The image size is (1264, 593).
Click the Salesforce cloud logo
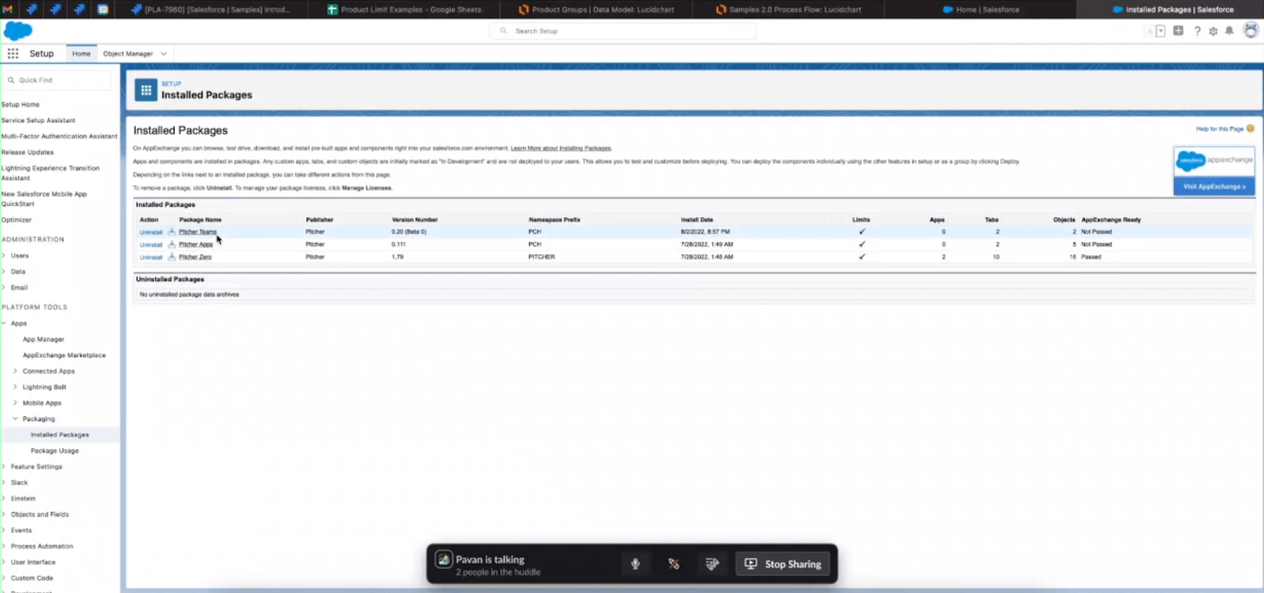18,31
